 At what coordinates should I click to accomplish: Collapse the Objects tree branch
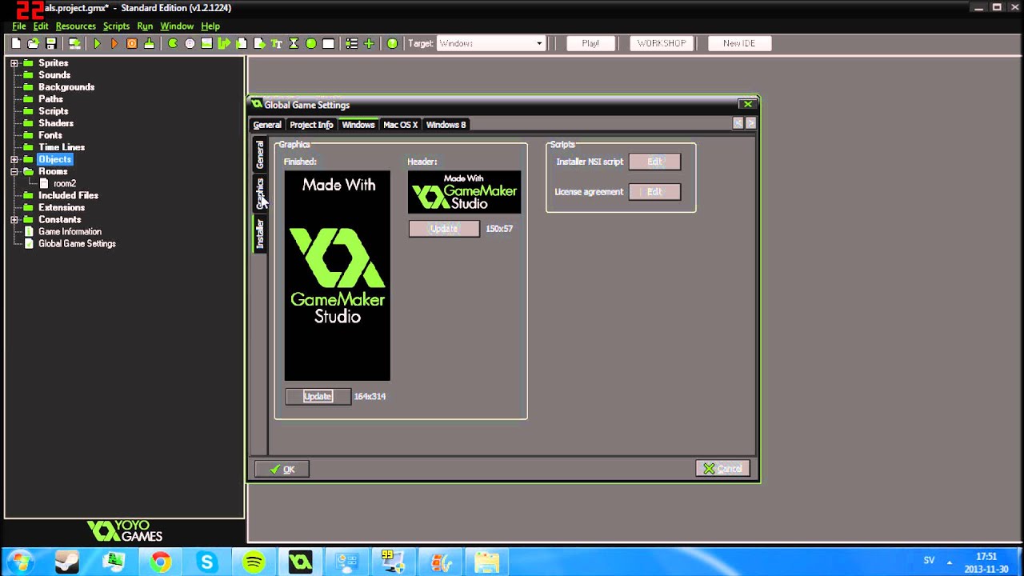pyautogui.click(x=14, y=159)
